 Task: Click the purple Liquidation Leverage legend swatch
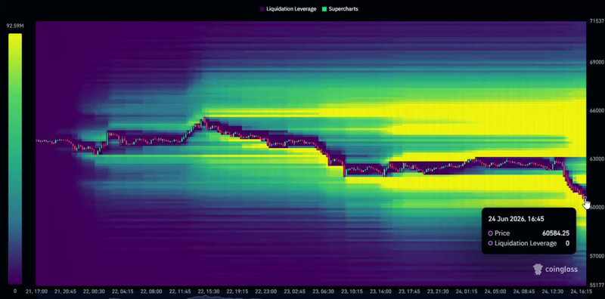pyautogui.click(x=262, y=8)
